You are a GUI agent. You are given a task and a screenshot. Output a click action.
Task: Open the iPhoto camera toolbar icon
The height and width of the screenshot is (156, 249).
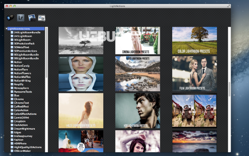[32, 17]
